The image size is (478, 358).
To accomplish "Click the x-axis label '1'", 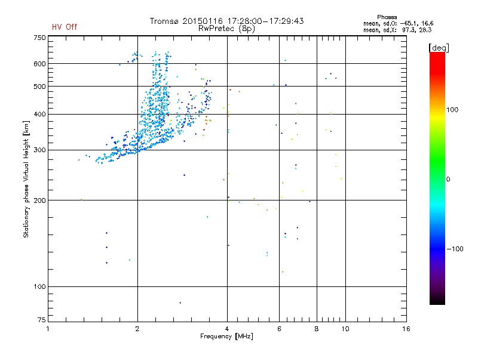I will pos(48,329).
